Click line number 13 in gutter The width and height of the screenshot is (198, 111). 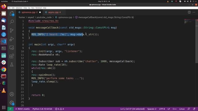point(22,61)
